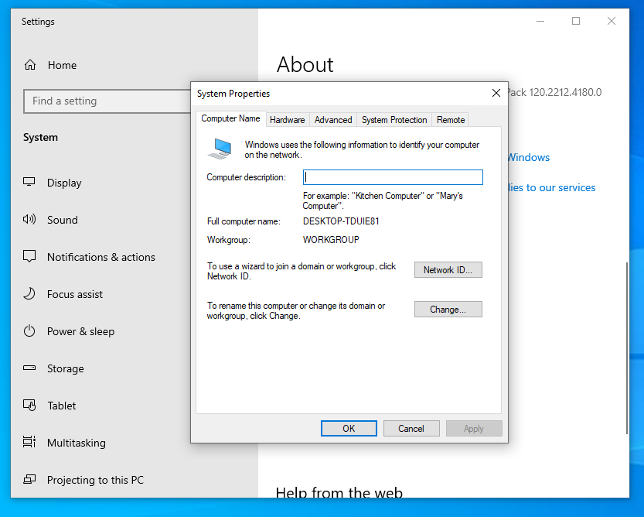Image resolution: width=644 pixels, height=517 pixels.
Task: Click the Find a setting search box
Action: click(x=108, y=101)
